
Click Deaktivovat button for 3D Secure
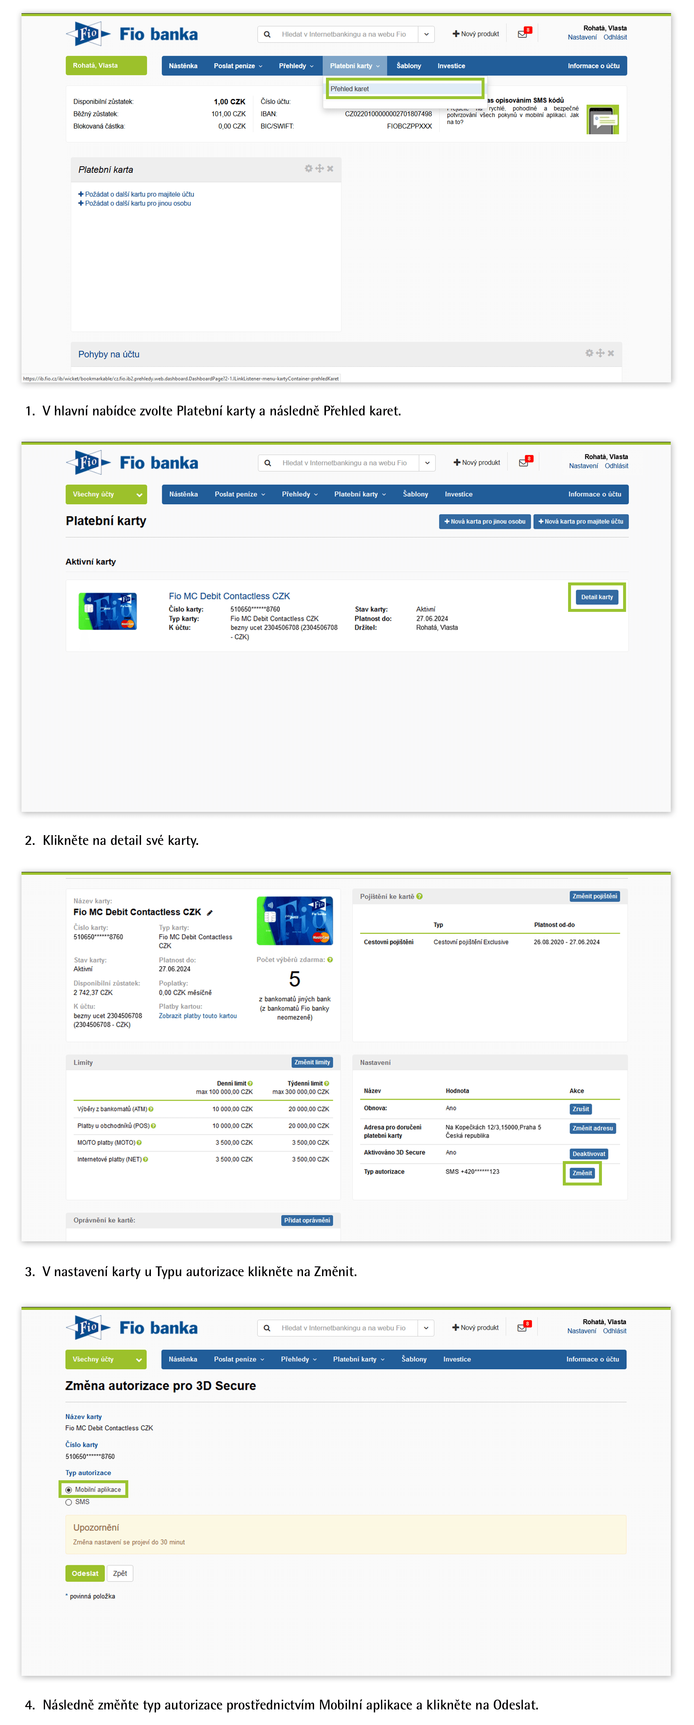point(589,1154)
